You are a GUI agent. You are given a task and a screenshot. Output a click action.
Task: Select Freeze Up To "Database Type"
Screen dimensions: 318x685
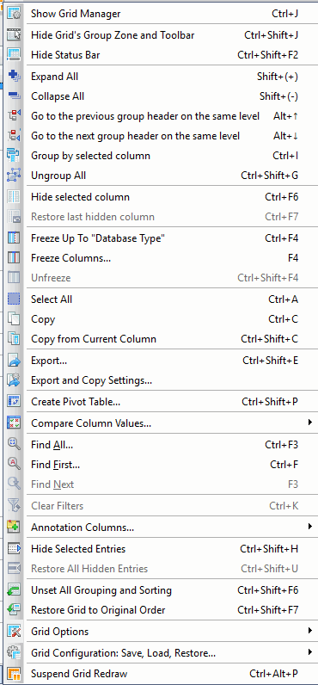pyautogui.click(x=162, y=238)
